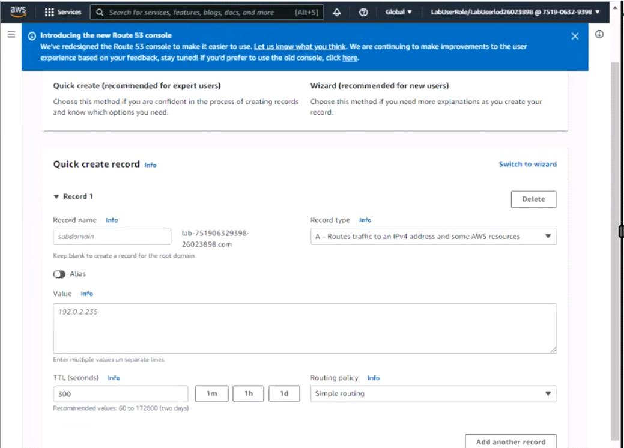The height and width of the screenshot is (448, 624).
Task: Open the right-side info panel icon
Action: click(599, 35)
